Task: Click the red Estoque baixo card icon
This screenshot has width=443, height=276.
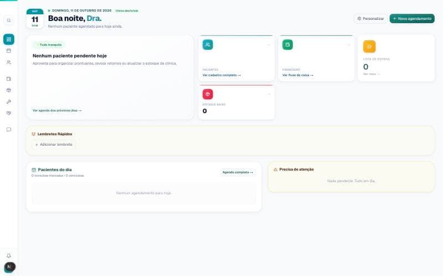Action: (208, 94)
